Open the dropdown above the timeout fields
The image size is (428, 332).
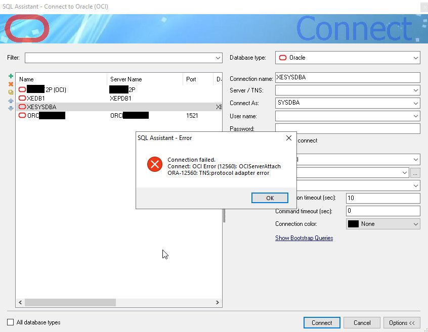coord(415,185)
